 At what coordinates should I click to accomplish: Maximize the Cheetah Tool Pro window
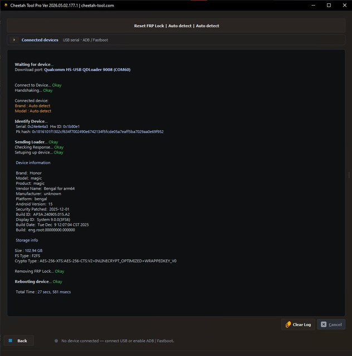pos(329,5)
